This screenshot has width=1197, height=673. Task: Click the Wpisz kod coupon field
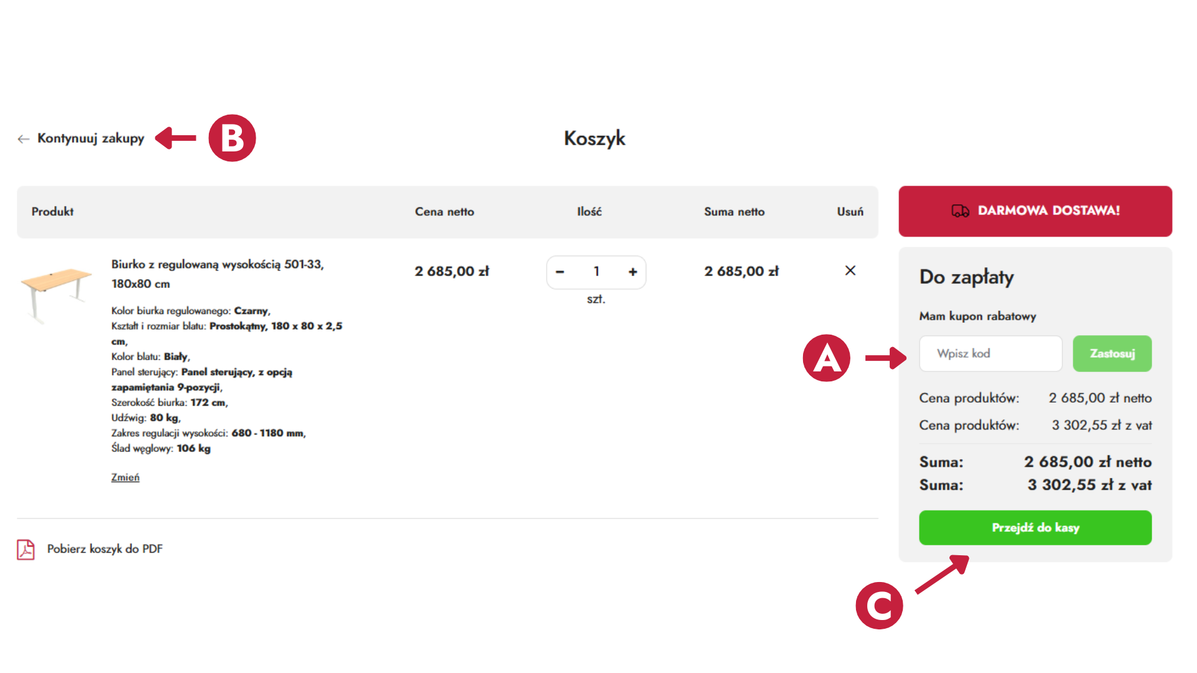click(990, 353)
